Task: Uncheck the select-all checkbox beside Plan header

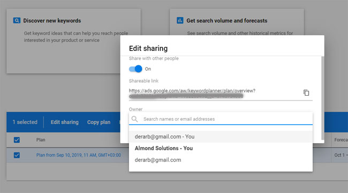Action: click(17, 140)
